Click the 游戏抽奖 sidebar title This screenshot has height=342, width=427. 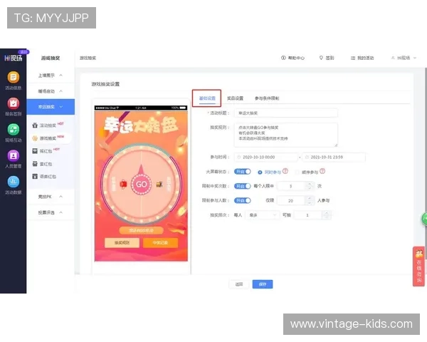pos(51,58)
